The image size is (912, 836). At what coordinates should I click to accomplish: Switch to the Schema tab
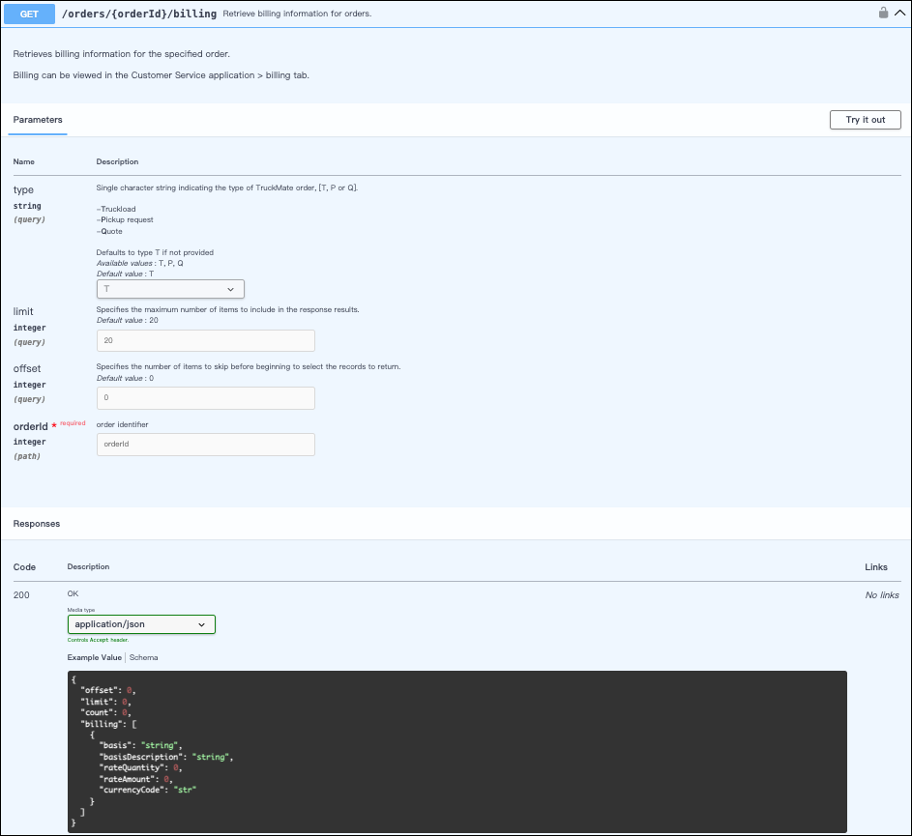[x=143, y=657]
